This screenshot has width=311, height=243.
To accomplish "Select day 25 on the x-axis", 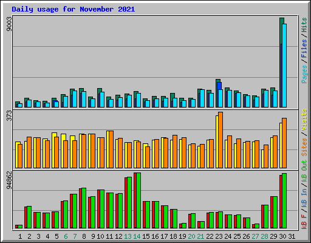I will click(x=237, y=236).
